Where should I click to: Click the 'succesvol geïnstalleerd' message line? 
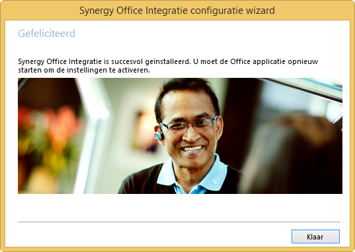pyautogui.click(x=168, y=61)
